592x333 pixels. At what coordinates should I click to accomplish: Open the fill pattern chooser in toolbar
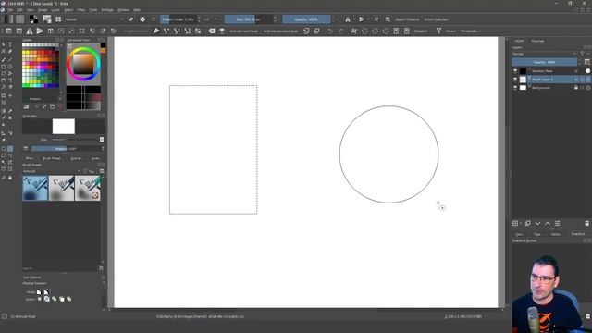tap(20, 18)
